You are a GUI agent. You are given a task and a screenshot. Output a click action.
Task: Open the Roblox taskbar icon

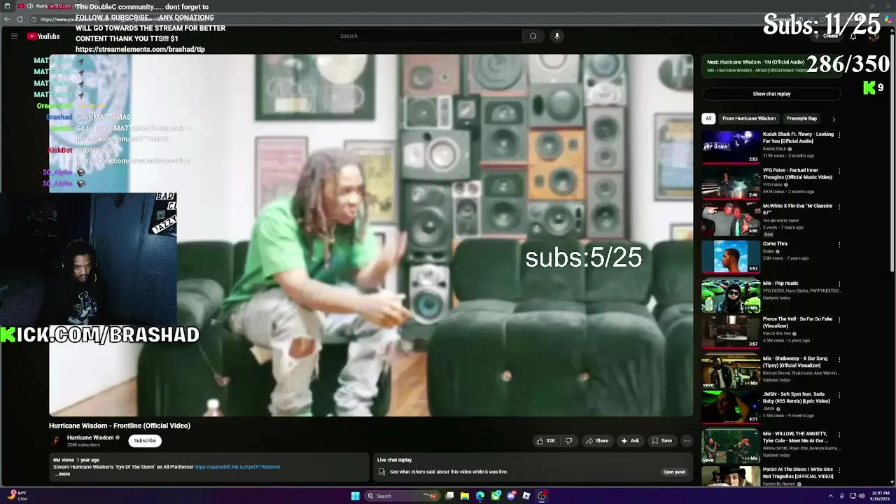click(x=526, y=496)
